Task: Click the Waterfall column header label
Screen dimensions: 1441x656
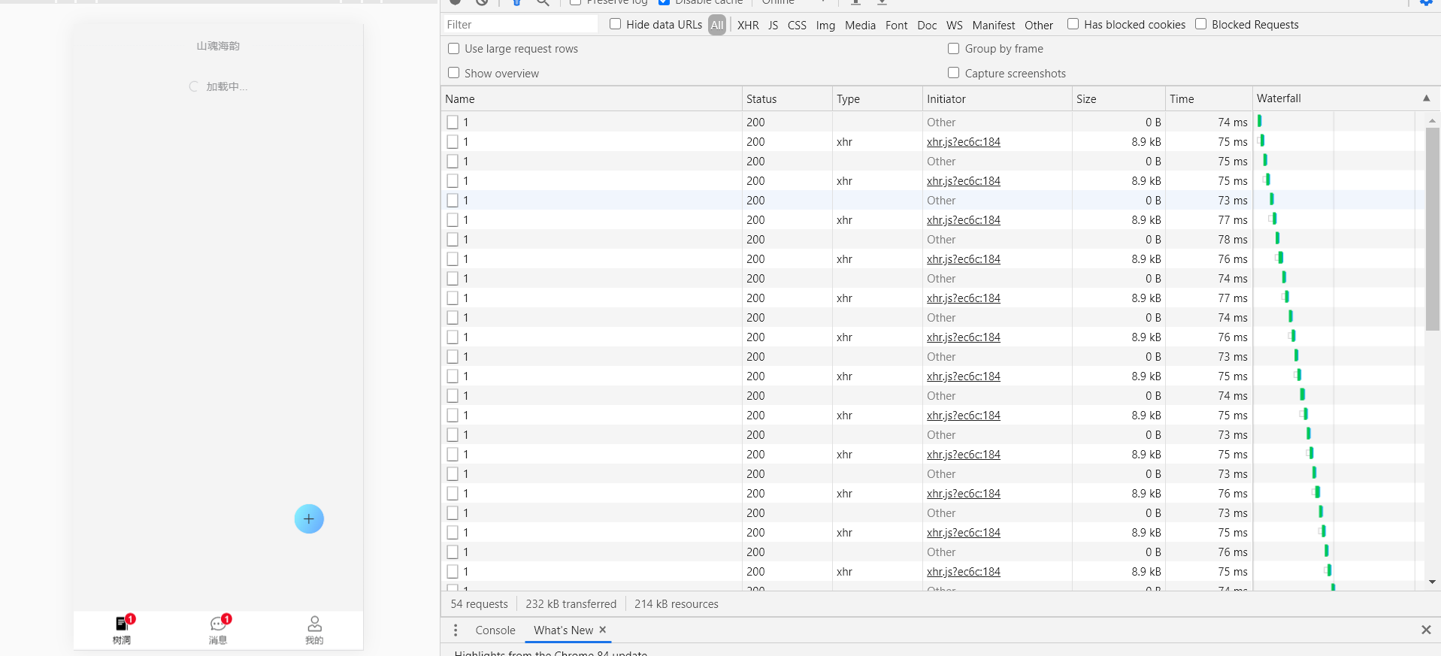Action: 1279,98
